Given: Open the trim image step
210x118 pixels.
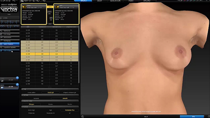Looking at the screenshot, I should point(10,34).
